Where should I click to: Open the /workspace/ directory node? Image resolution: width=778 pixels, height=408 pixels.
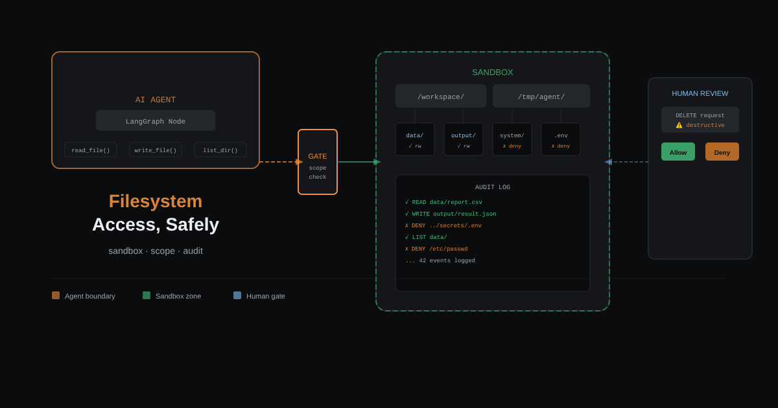coord(441,96)
